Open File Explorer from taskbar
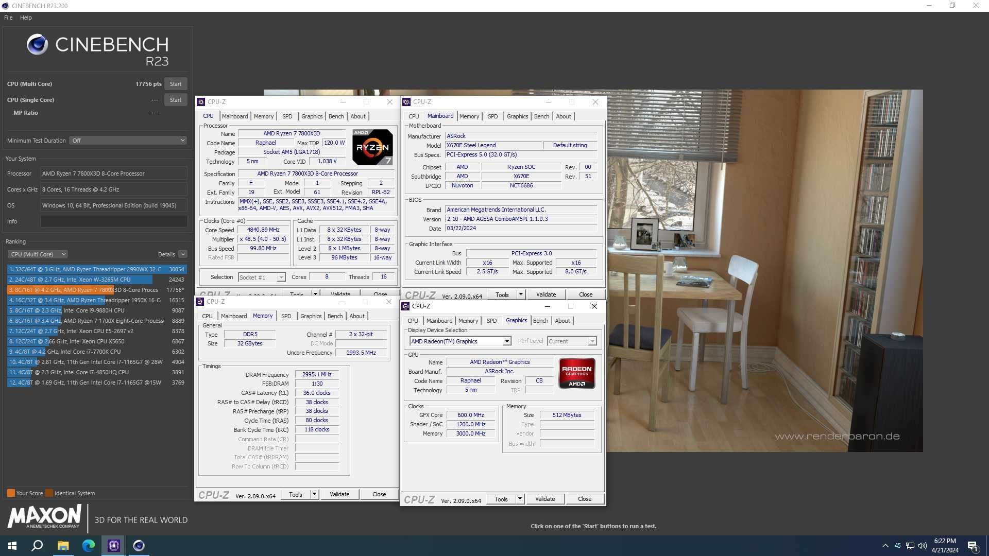The width and height of the screenshot is (989, 556). [x=63, y=546]
